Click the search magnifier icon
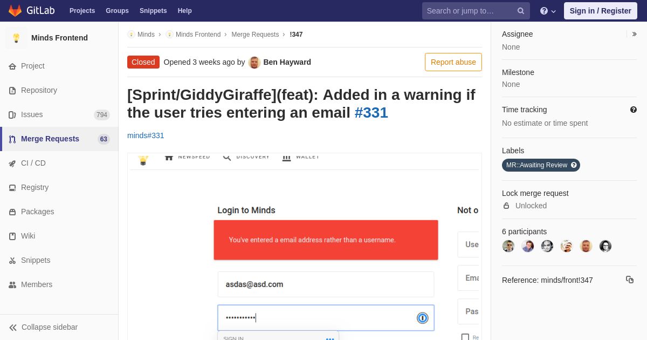 pos(521,11)
